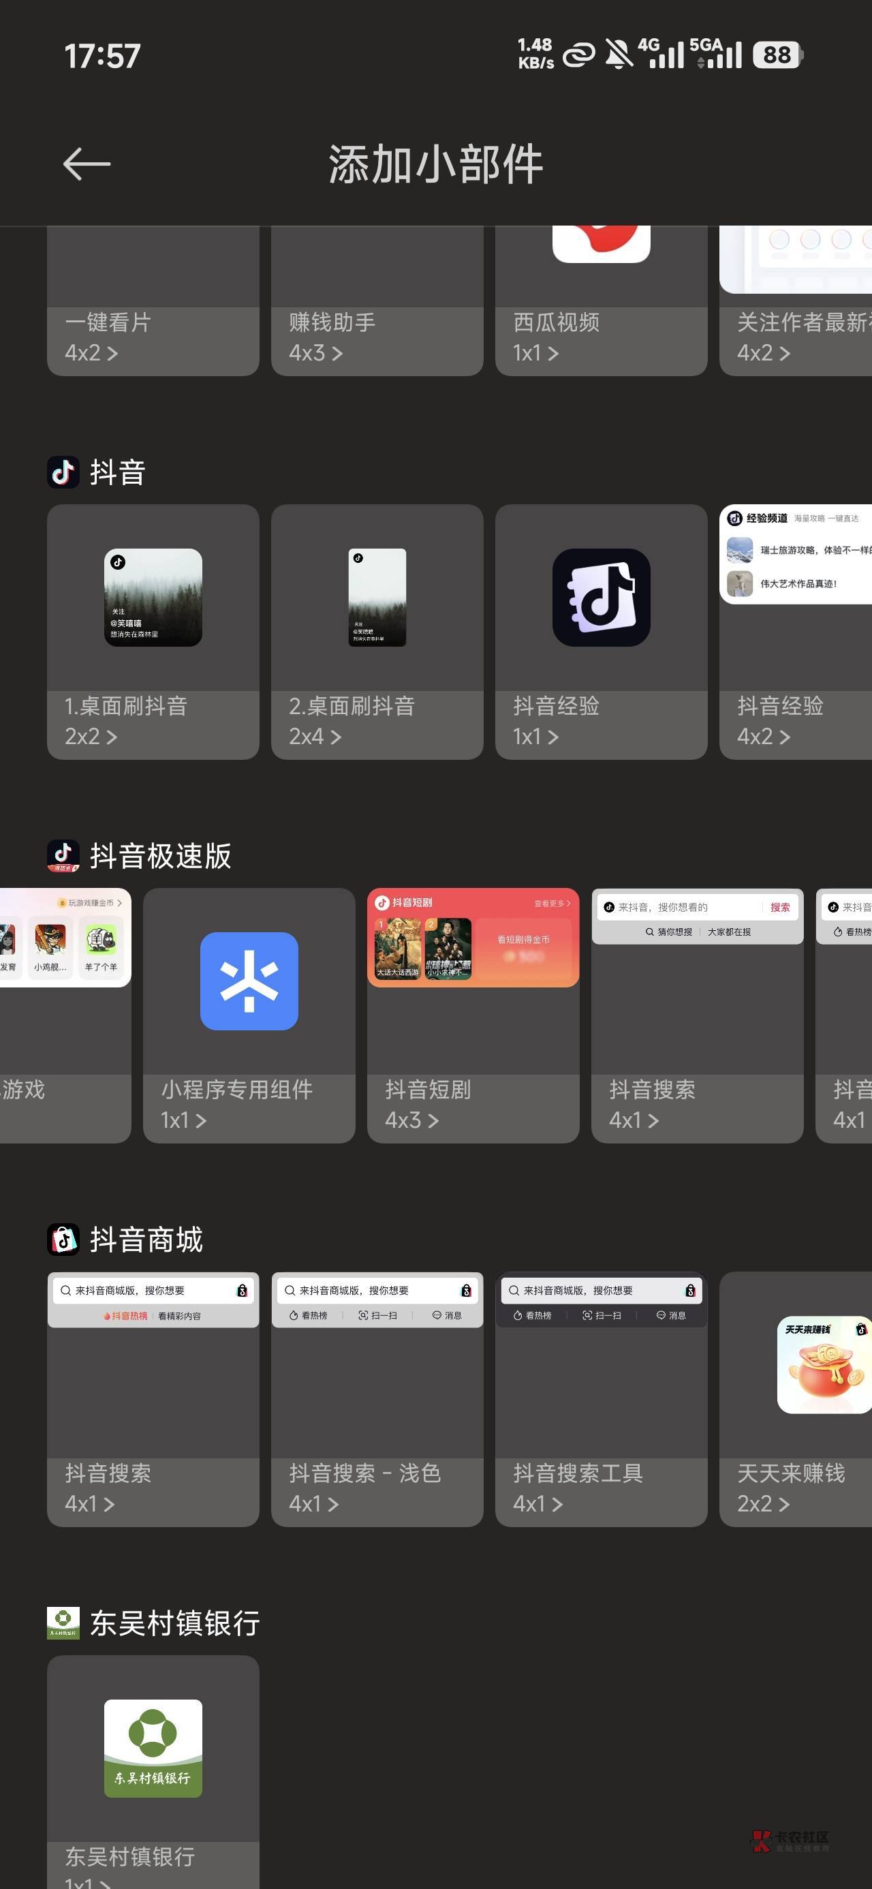Tap the mute bell status bar icon
Screen dimensions: 872x1889
[x=619, y=55]
